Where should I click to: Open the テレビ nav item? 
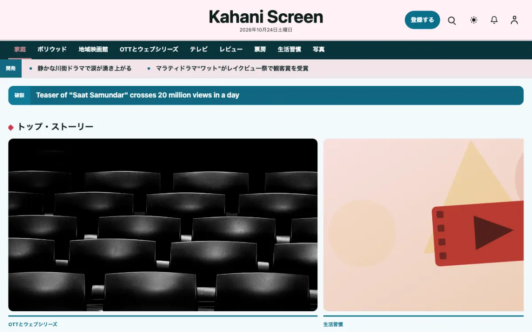199,50
